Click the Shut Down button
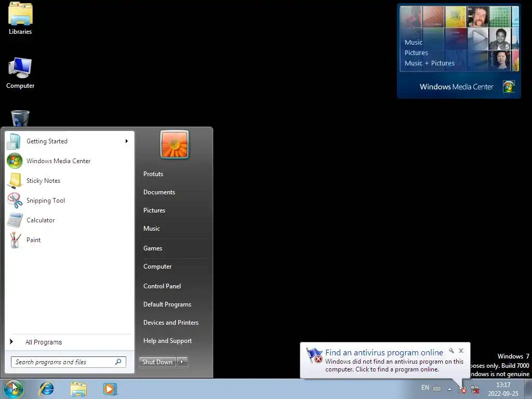The width and height of the screenshot is (532, 399). point(158,362)
